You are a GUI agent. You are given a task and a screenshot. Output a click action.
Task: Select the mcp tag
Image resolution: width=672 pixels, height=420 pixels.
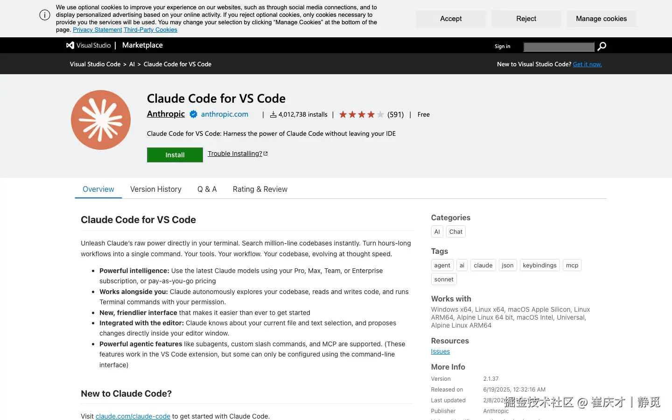[572, 265]
